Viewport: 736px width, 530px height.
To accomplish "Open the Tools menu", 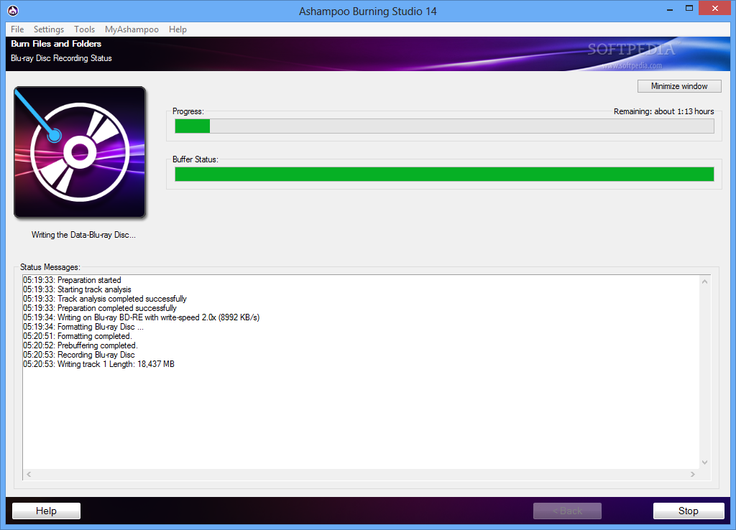I will [x=85, y=29].
